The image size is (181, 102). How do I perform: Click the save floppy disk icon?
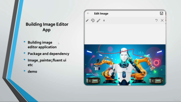coord(161,13)
